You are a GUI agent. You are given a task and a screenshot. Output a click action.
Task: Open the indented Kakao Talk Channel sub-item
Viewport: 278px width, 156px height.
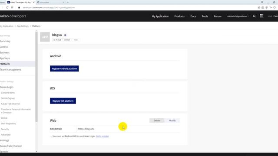[x=10, y=104]
